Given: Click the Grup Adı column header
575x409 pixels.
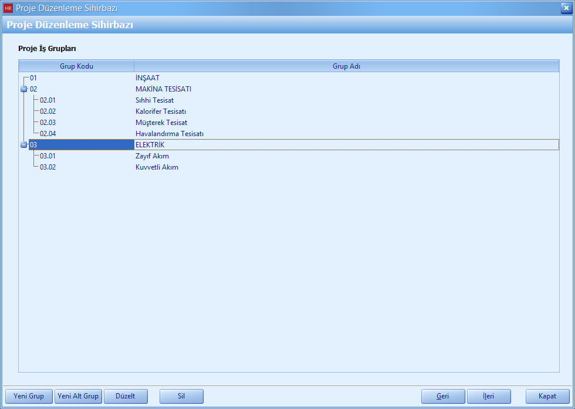Looking at the screenshot, I should 346,66.
